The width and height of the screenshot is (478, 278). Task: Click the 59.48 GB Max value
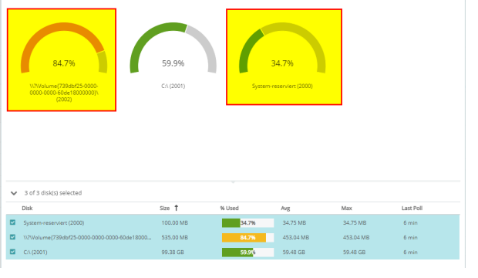tap(354, 252)
